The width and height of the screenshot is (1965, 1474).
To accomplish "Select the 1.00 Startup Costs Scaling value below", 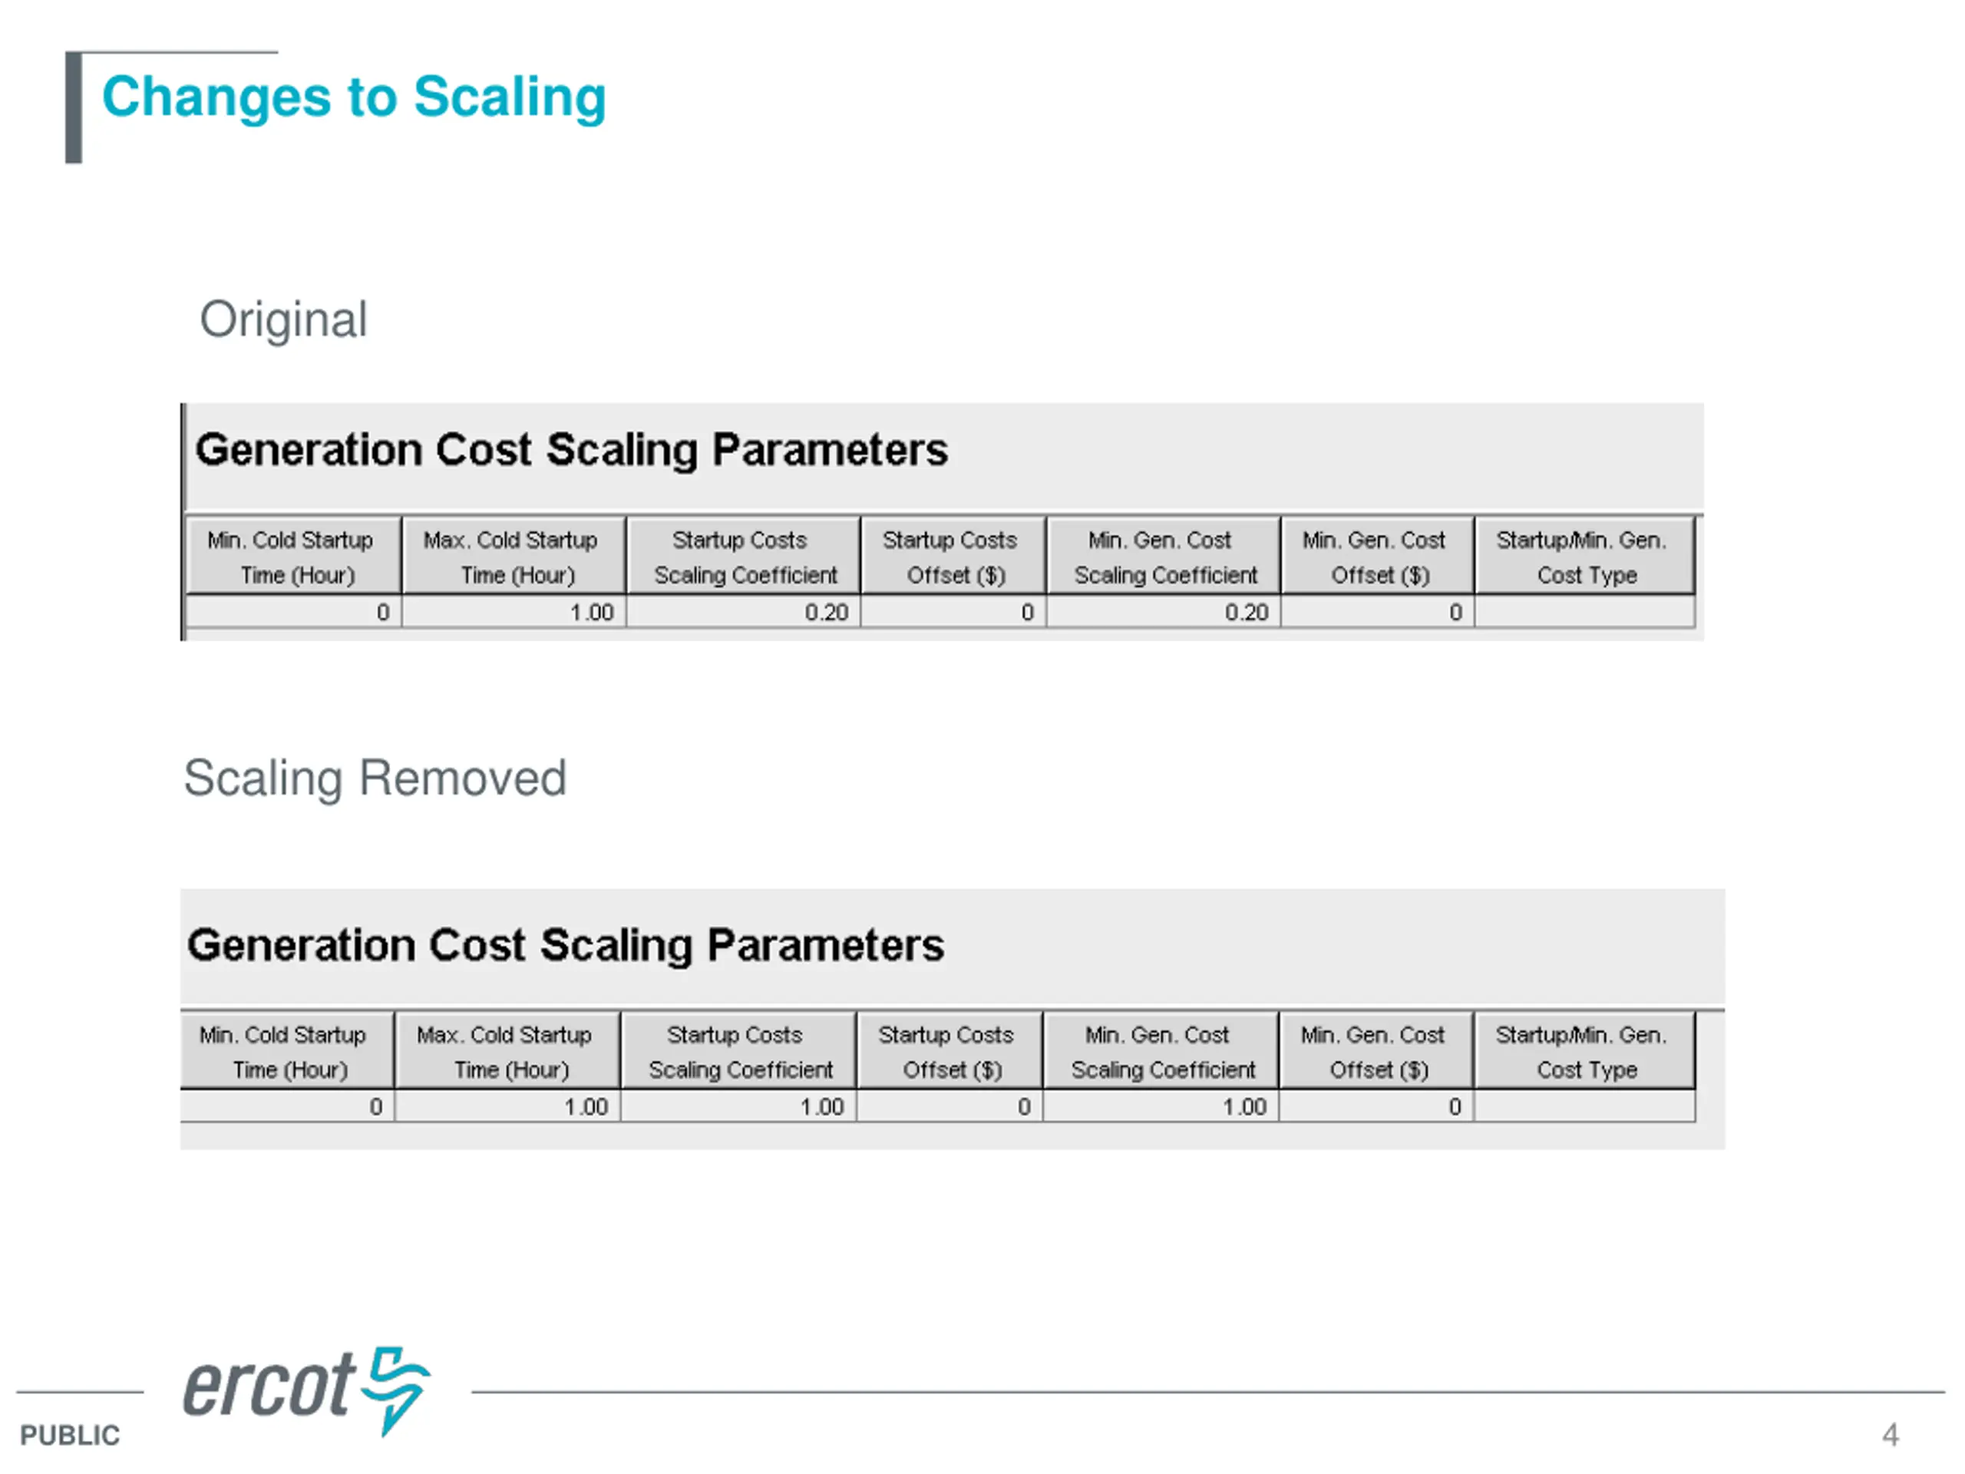I will pyautogui.click(x=739, y=1107).
